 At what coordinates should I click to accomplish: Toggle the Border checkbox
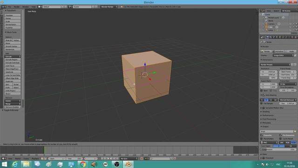click(262, 91)
